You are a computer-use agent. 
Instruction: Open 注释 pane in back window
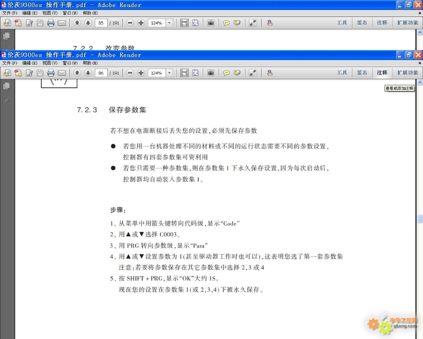382,23
